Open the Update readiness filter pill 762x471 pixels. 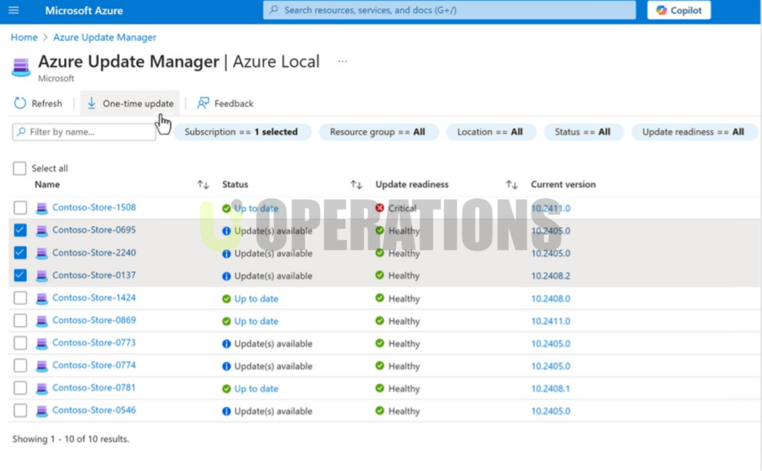[x=694, y=132]
